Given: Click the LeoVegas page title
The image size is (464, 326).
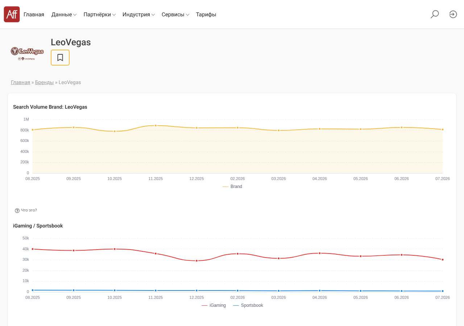Looking at the screenshot, I should pyautogui.click(x=71, y=42).
